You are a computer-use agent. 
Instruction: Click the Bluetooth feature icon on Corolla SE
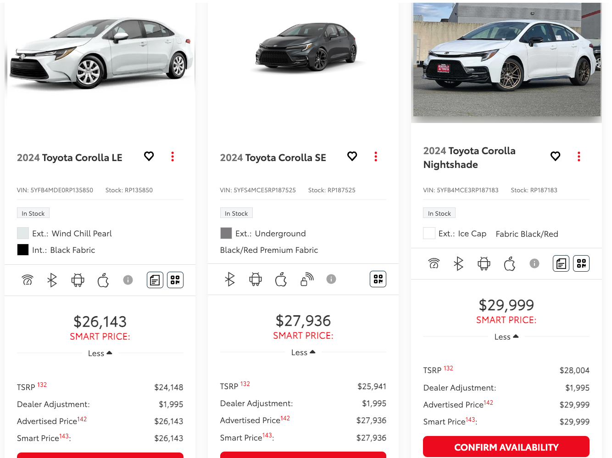230,279
